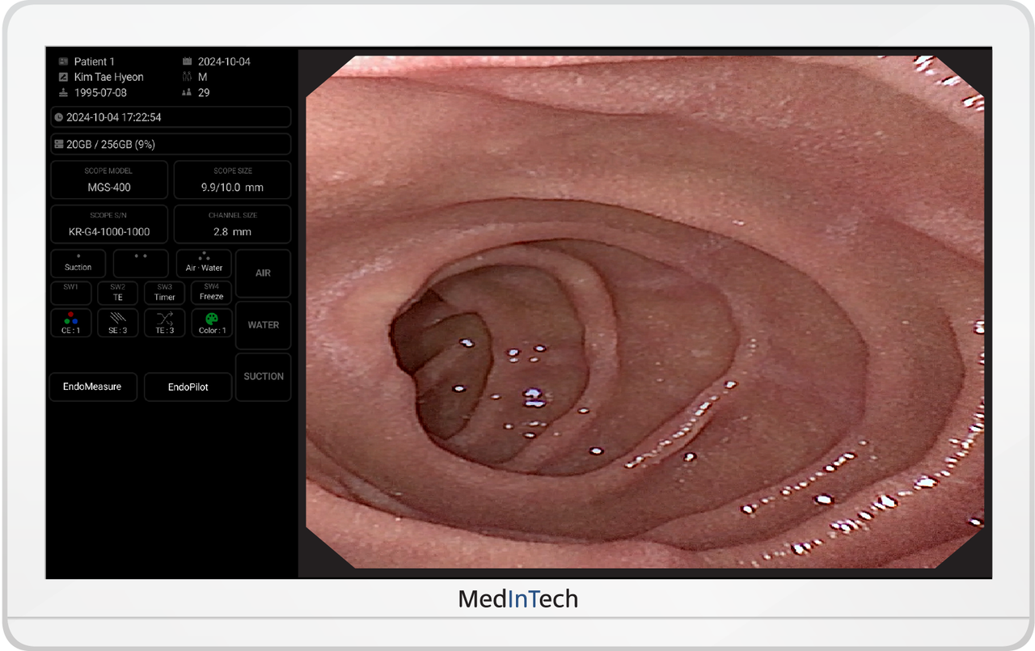Click the unlabeled two-dot button
The width and height of the screenshot is (1035, 651).
coord(141,263)
